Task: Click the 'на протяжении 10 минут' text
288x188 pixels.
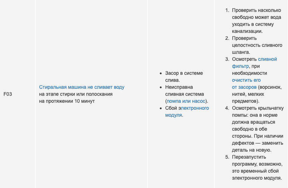Action: click(x=67, y=101)
